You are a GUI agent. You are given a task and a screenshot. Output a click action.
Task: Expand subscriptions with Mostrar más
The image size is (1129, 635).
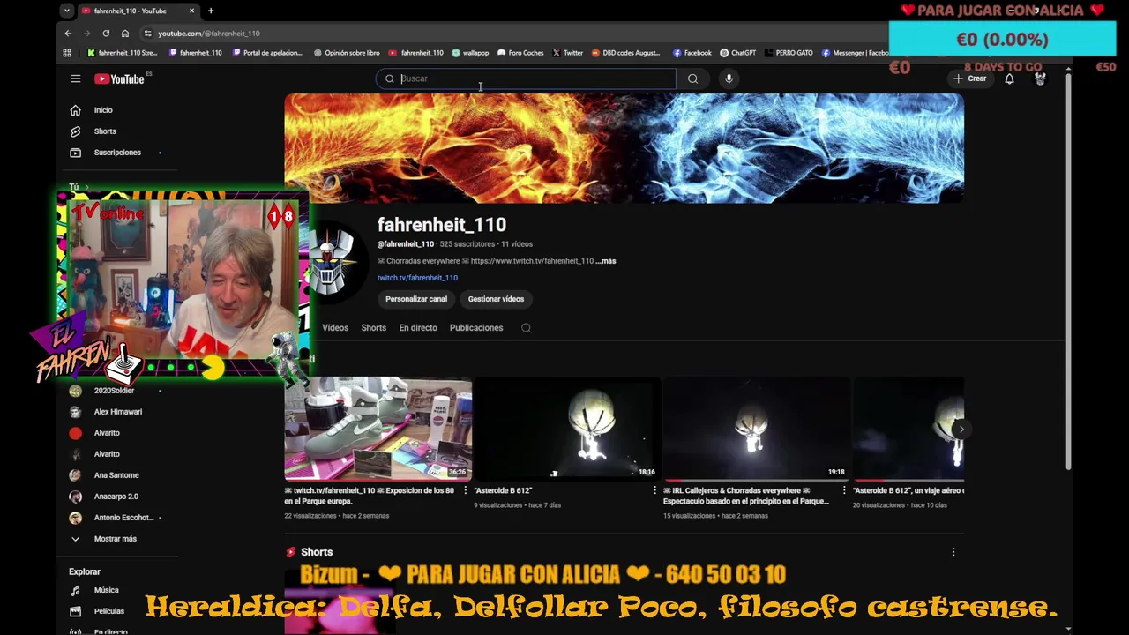pos(115,539)
